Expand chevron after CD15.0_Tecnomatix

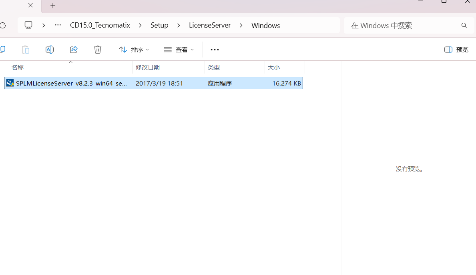click(x=140, y=26)
